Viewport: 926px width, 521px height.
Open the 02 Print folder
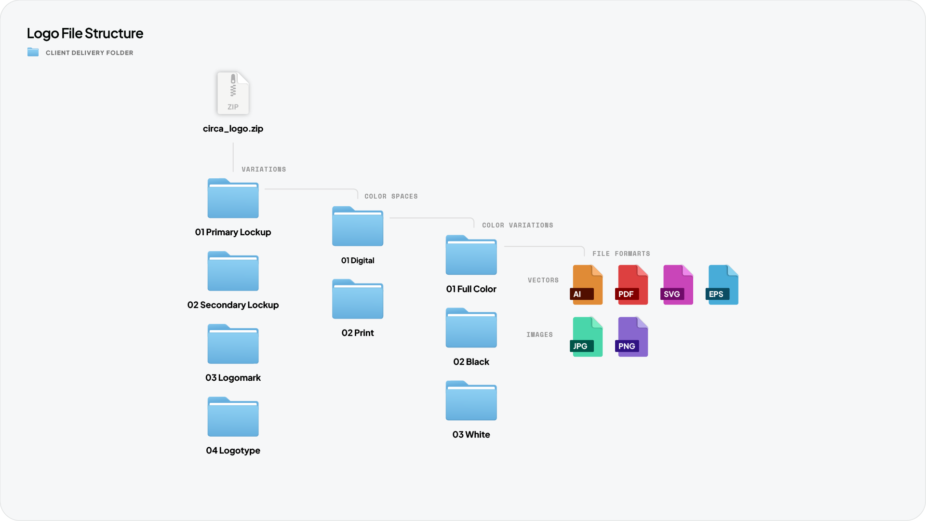click(357, 299)
